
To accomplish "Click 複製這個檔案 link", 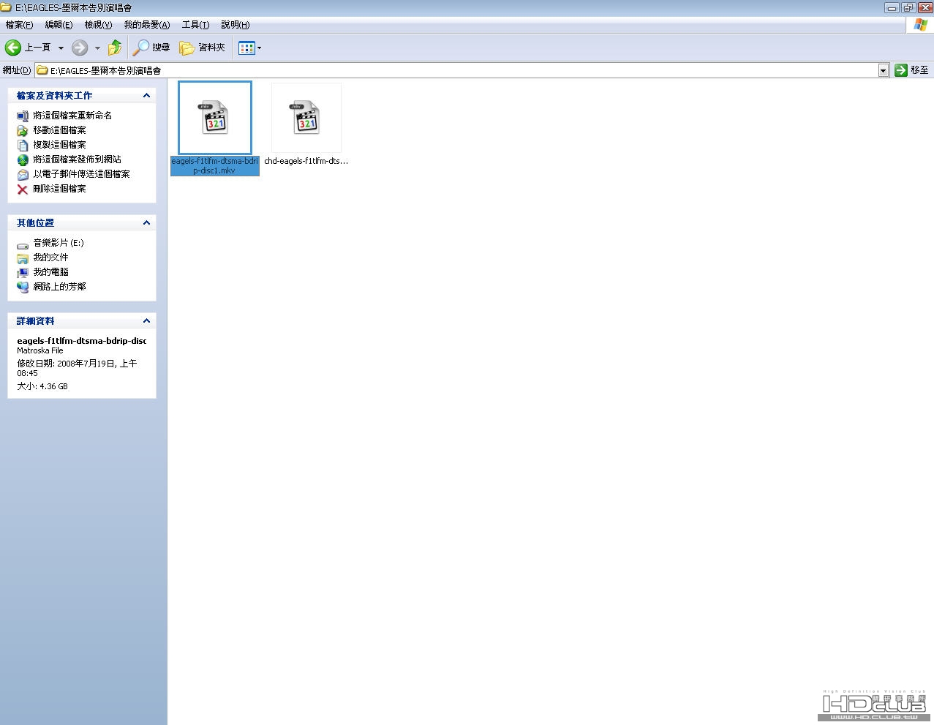I will [x=59, y=145].
